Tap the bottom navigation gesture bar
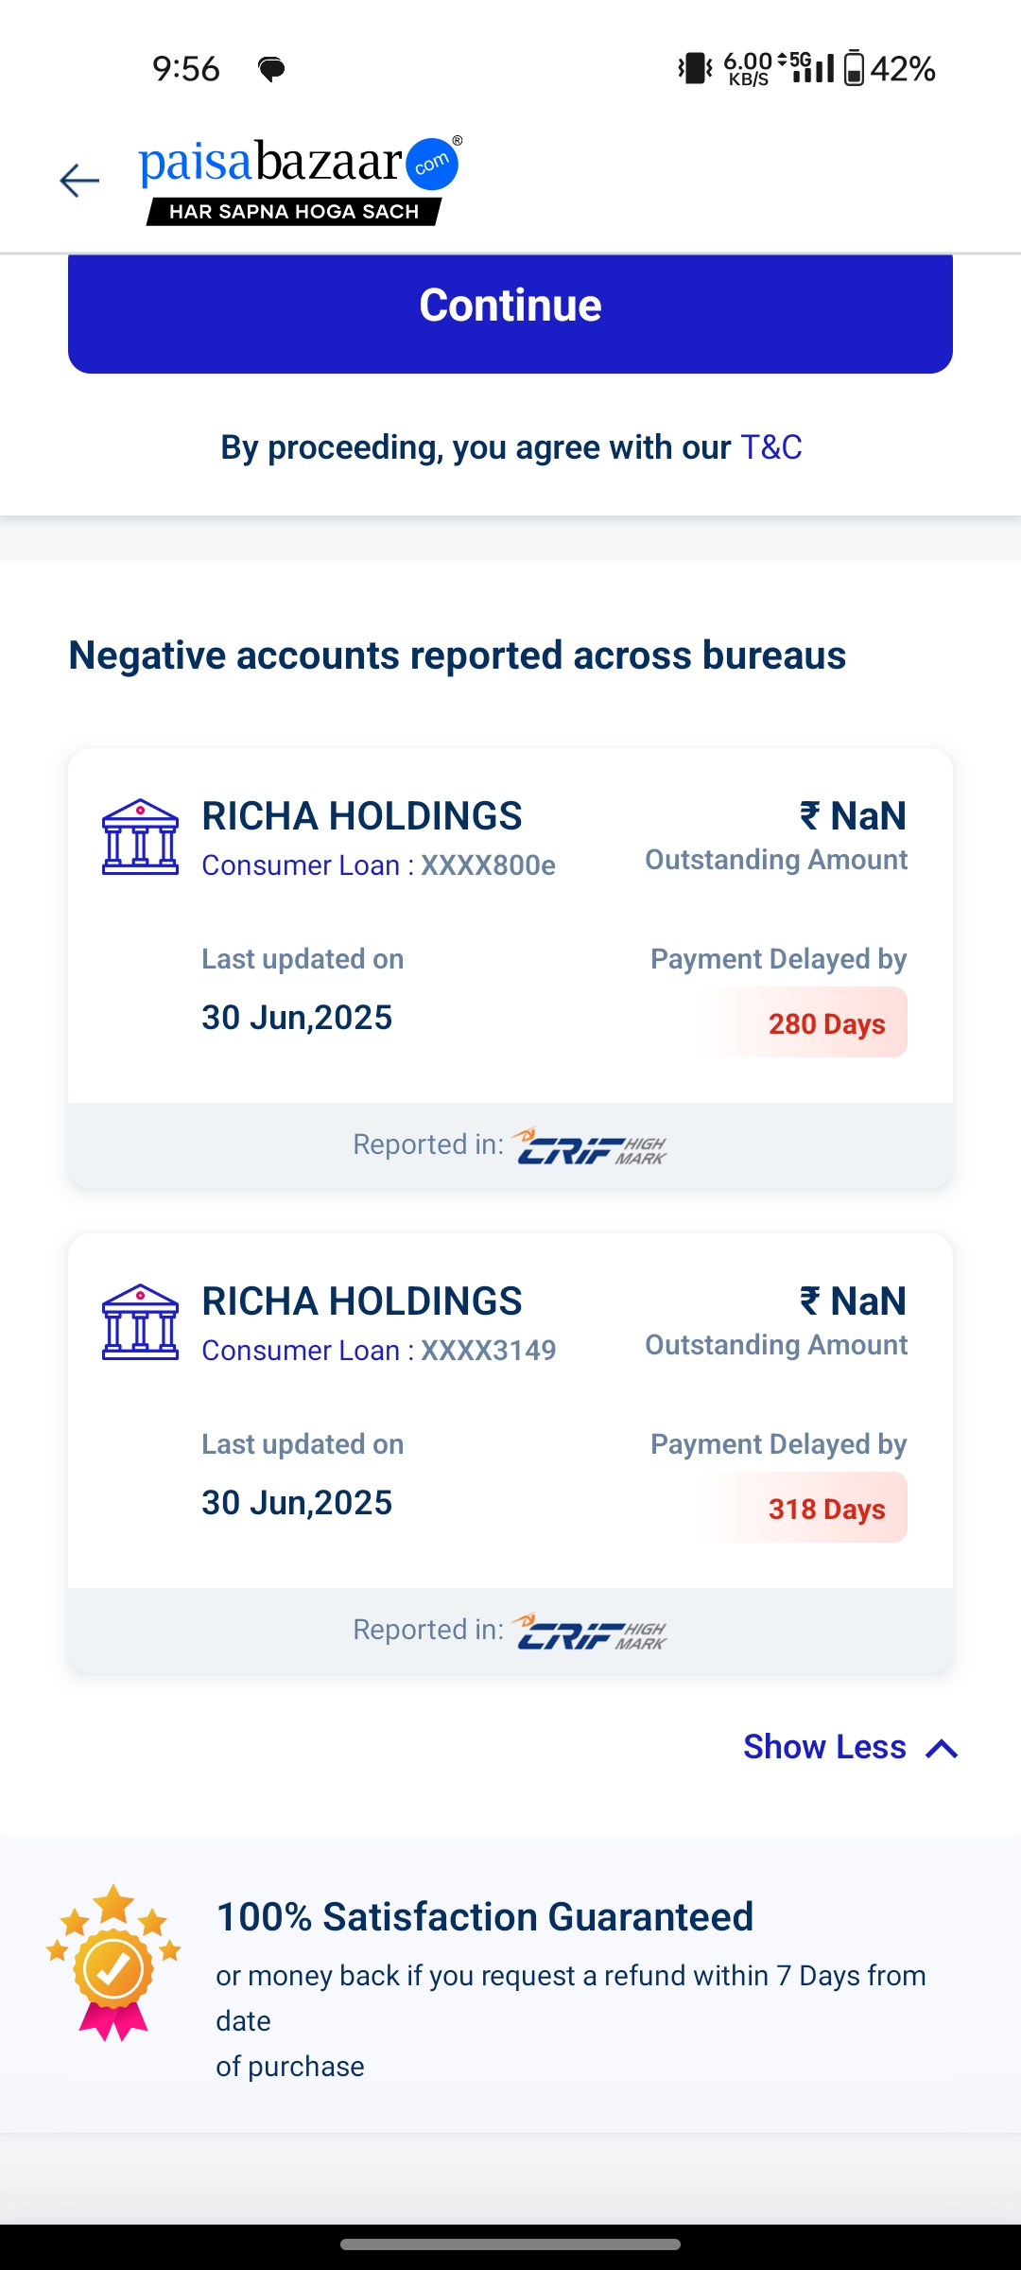The height and width of the screenshot is (2270, 1021). [510, 2244]
